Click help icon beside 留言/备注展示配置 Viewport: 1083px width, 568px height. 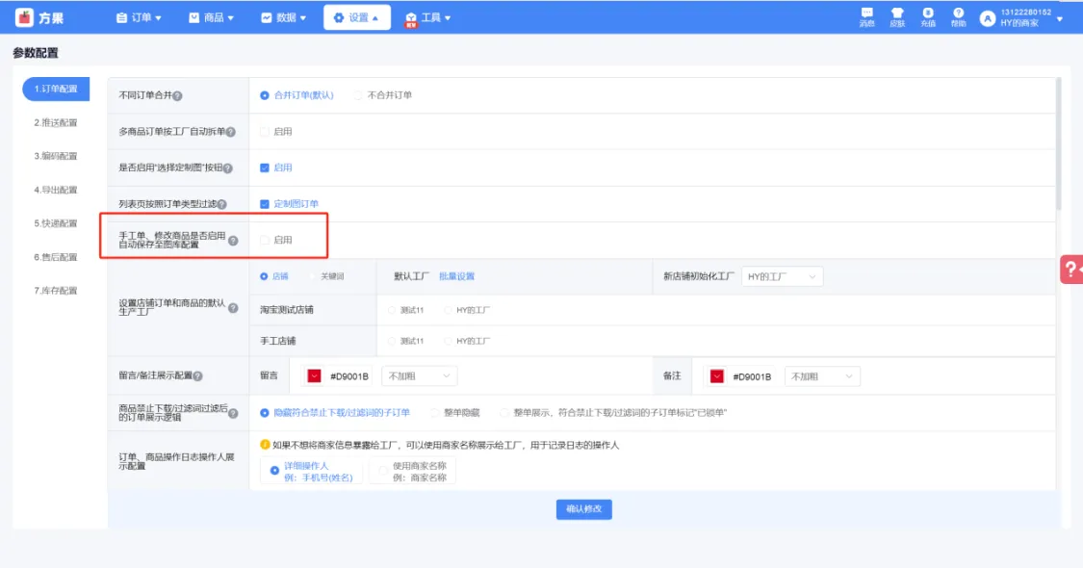(x=198, y=376)
